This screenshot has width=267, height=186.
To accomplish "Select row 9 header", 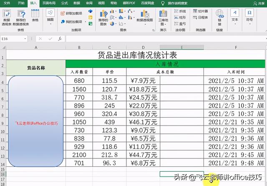I will pyautogui.click(x=3, y=122).
